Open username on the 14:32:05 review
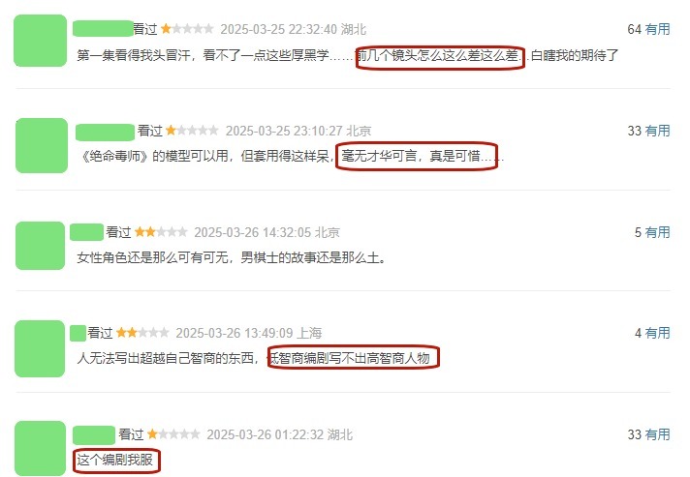Viewport: 690px width, 477px height. tap(86, 232)
